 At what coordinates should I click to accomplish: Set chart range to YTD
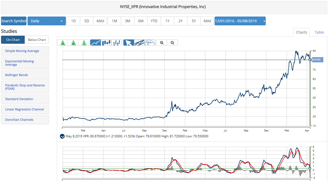pyautogui.click(x=154, y=21)
